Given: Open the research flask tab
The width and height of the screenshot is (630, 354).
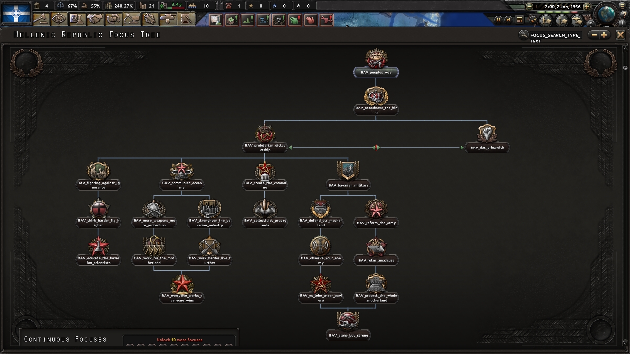Looking at the screenshot, I should [77, 19].
